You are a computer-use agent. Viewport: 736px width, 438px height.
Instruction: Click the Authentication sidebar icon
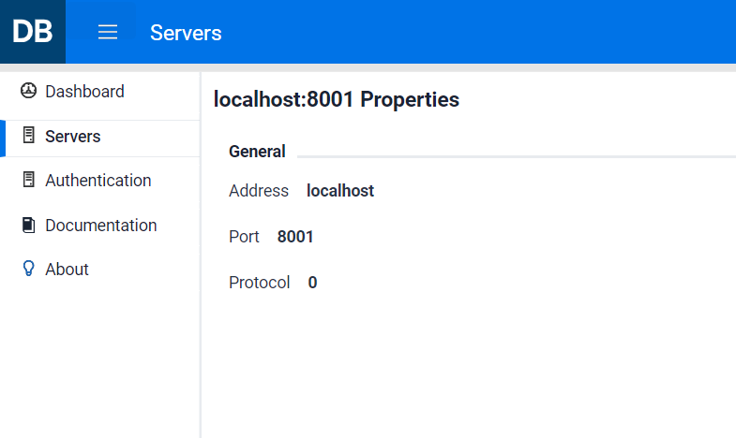point(28,180)
